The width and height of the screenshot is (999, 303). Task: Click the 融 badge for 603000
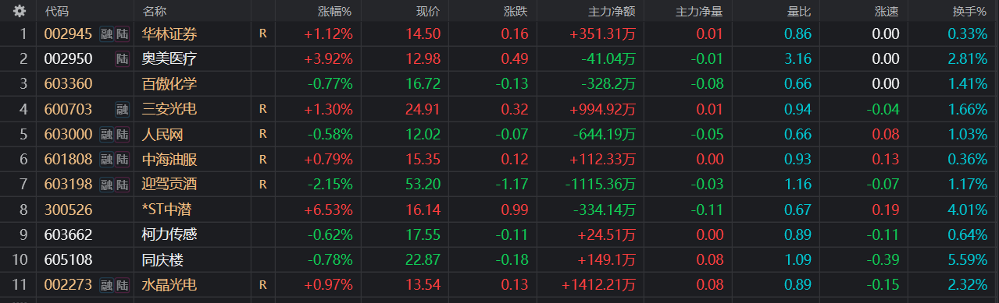(x=106, y=135)
